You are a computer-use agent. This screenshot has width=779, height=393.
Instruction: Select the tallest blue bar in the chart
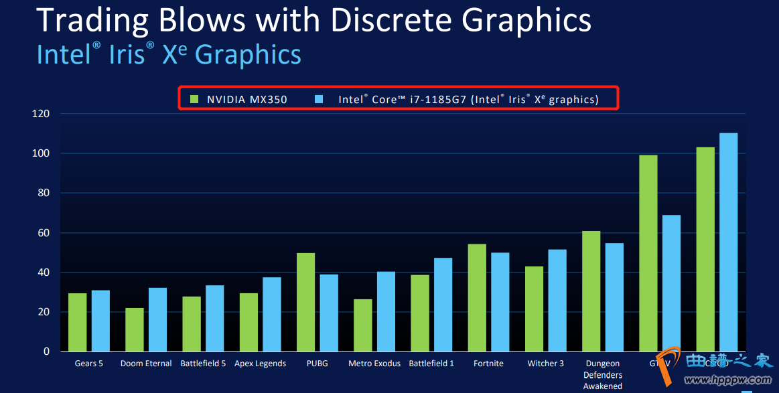pos(728,242)
